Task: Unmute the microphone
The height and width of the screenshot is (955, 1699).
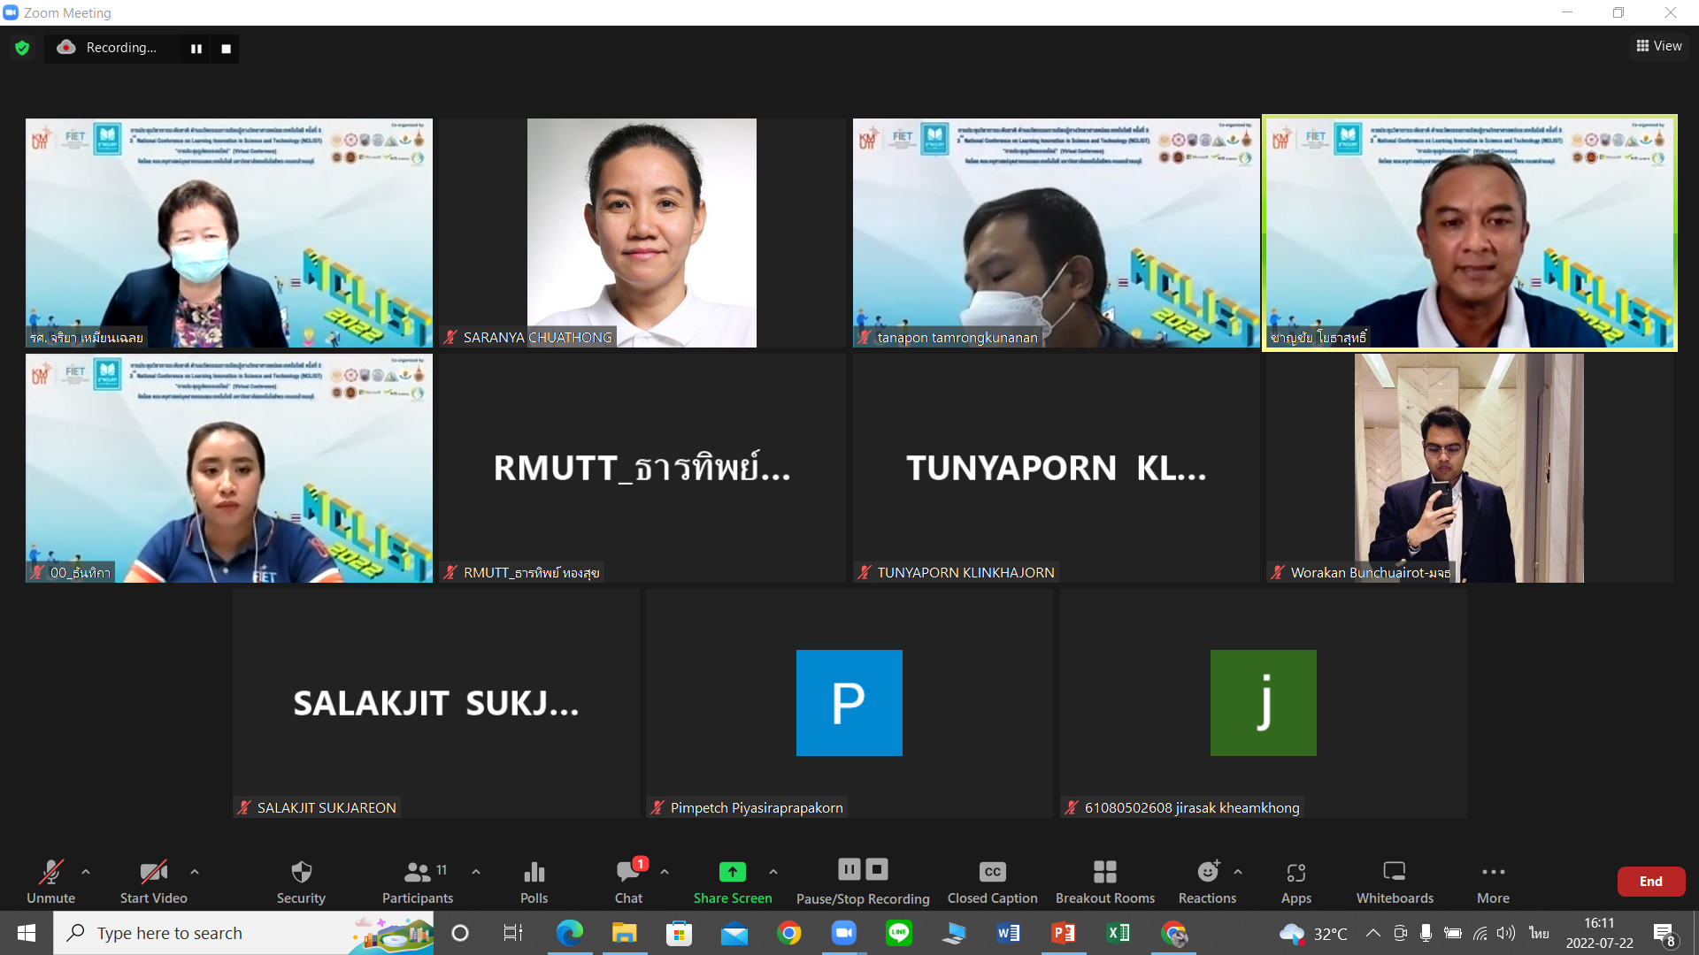Action: pyautogui.click(x=50, y=873)
